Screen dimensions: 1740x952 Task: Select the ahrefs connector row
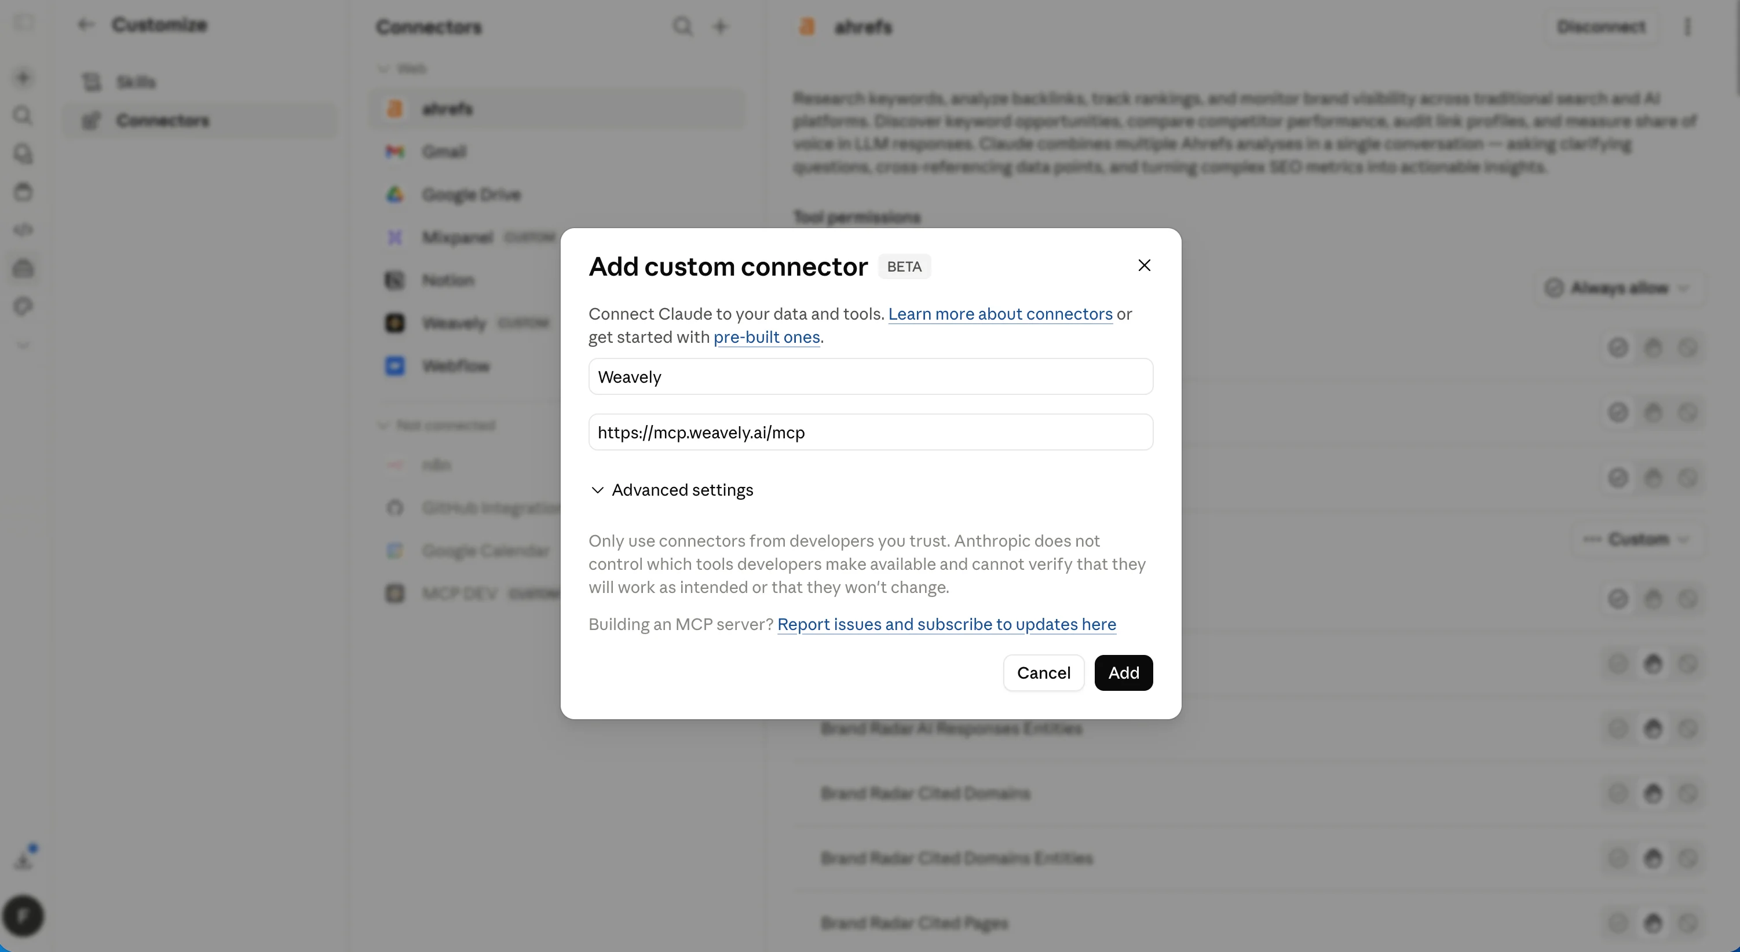click(x=557, y=109)
